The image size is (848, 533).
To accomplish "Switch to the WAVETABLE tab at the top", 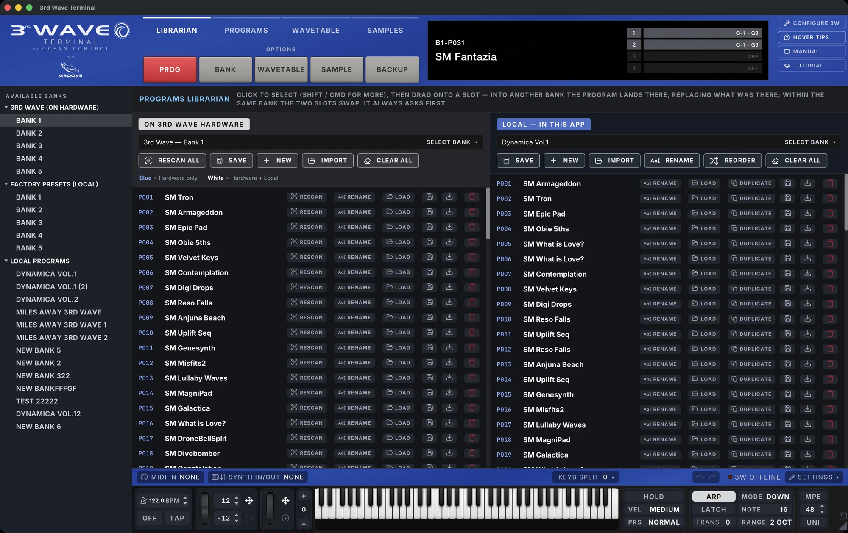I will tap(316, 31).
